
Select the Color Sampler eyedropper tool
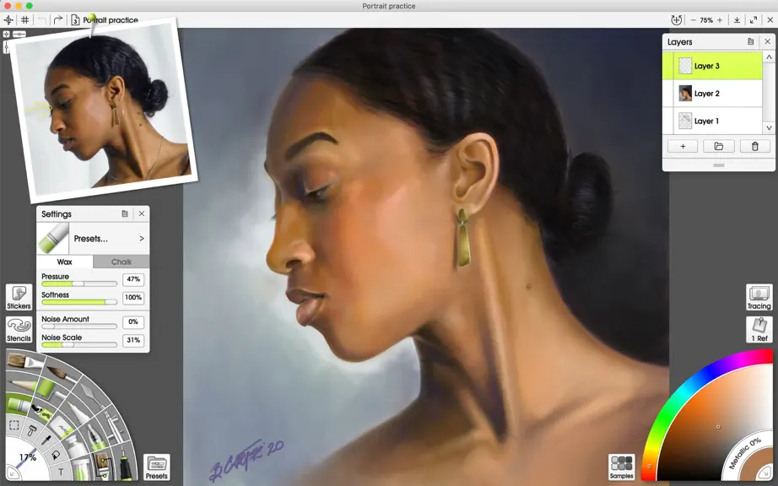pos(46,440)
